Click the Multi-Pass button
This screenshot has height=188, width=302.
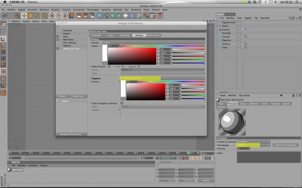point(79,96)
